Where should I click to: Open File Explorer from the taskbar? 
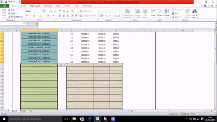click(x=74, y=119)
